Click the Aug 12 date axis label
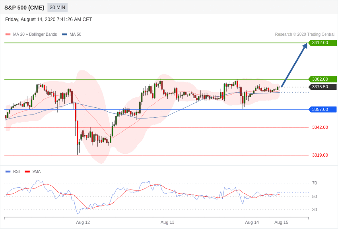The width and height of the screenshot is (338, 229). (83, 222)
